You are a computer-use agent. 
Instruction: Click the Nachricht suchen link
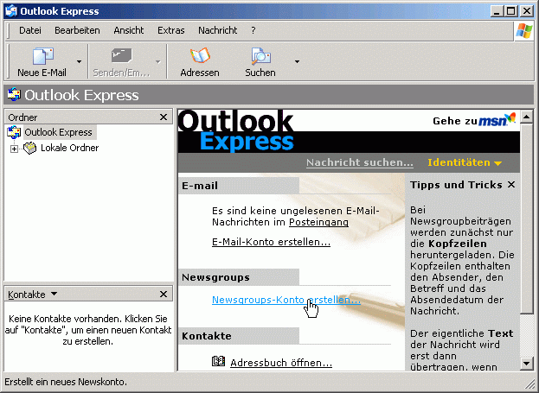[x=359, y=162]
